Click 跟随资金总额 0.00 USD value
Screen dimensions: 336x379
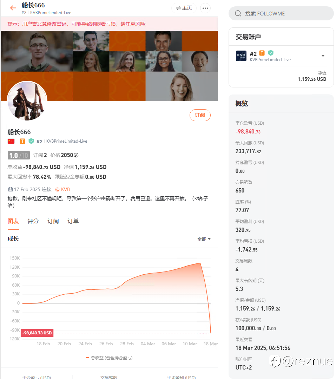(95, 177)
